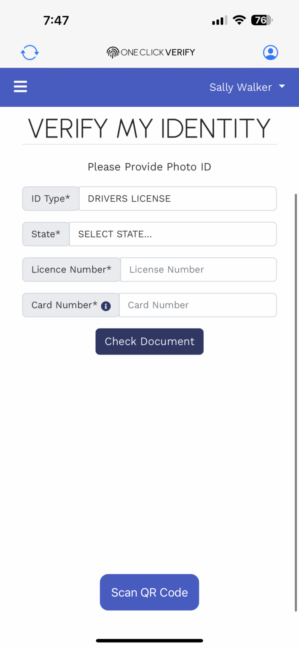The image size is (299, 648).
Task: Open the profile account icon top right
Action: [270, 52]
